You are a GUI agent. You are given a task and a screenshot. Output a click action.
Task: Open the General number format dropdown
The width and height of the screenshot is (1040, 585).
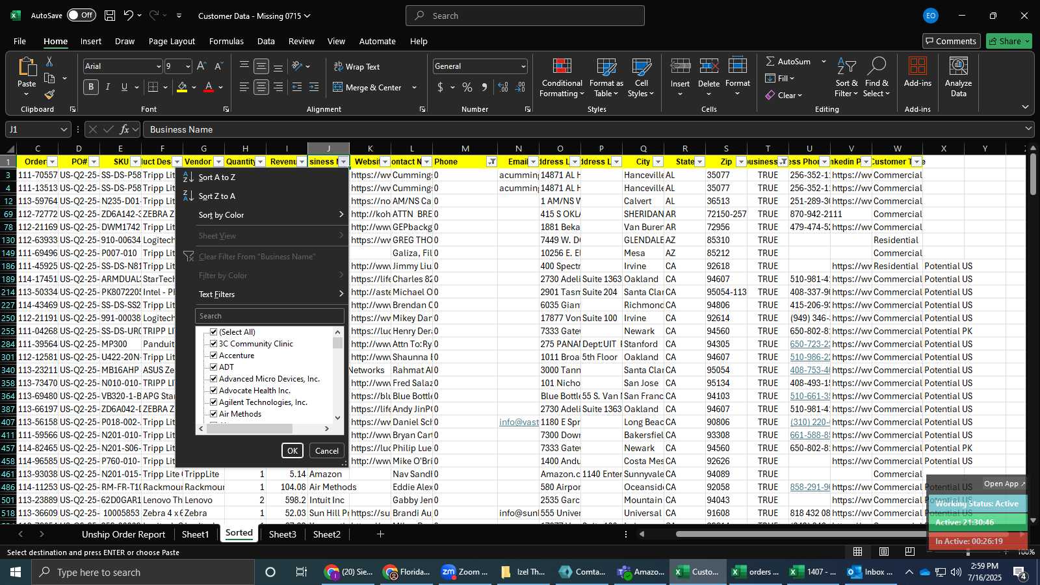523,66
